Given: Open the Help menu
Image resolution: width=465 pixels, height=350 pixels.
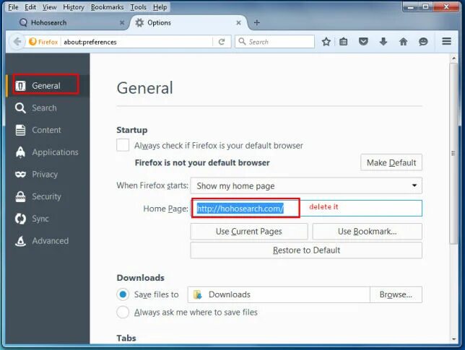Looking at the screenshot, I should [160, 7].
